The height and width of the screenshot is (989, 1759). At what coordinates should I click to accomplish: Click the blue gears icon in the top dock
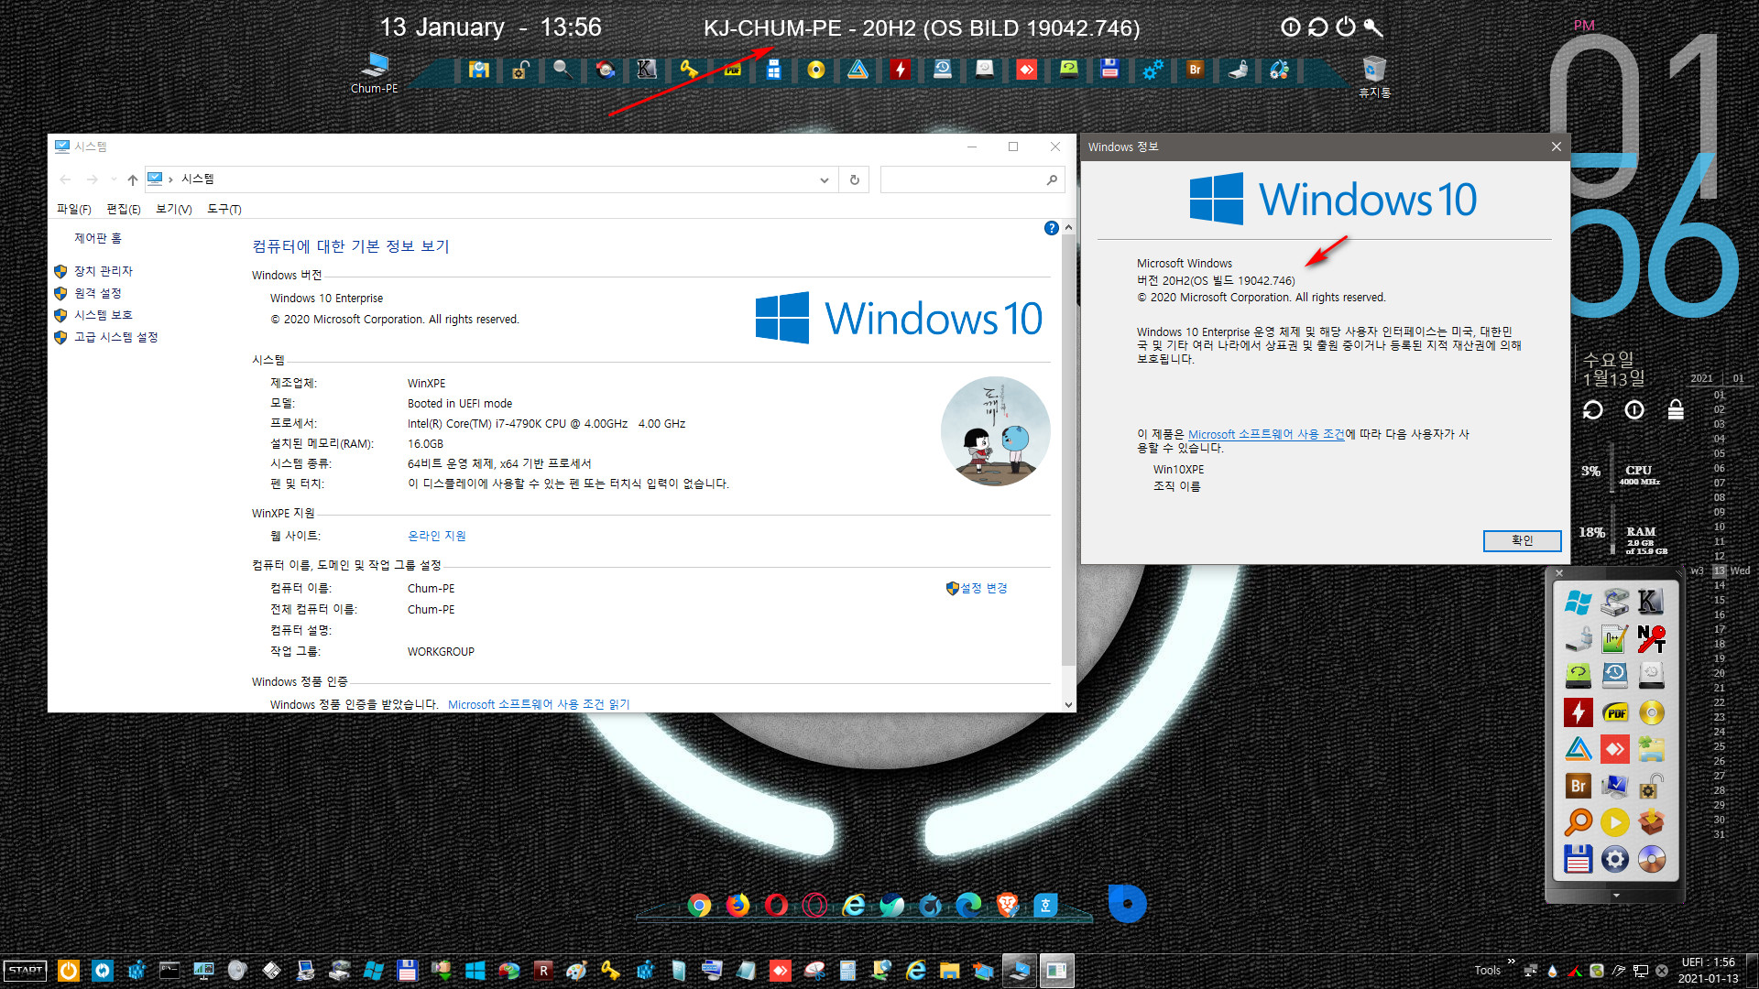[x=1153, y=70]
